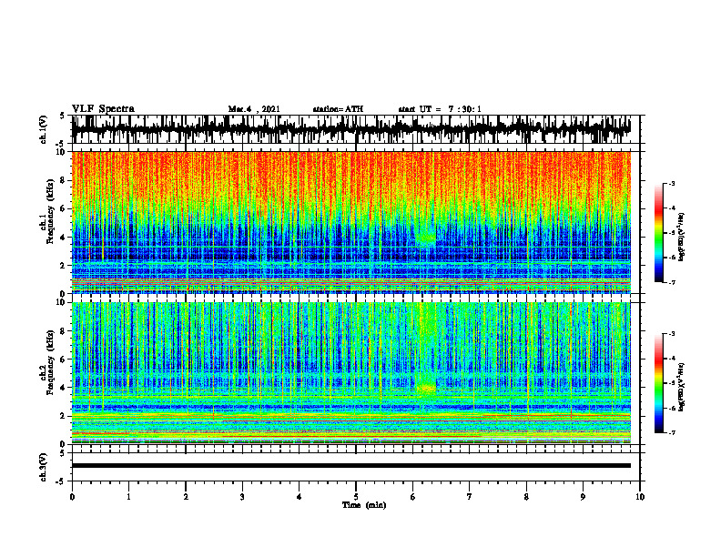Click the "-7" label on the ch.2 colorbar
The height and width of the screenshot is (557, 721).
(672, 432)
